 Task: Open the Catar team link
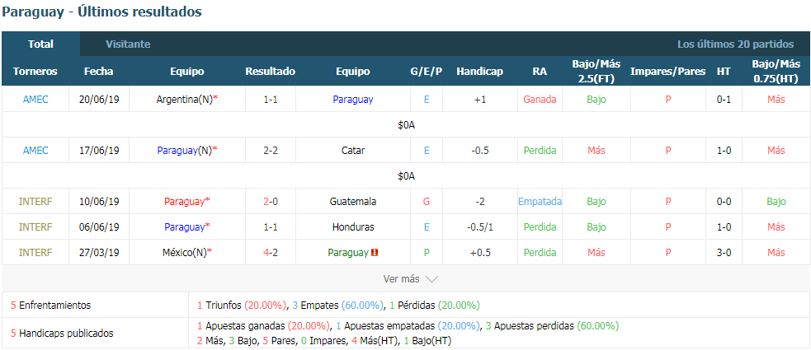[353, 151]
